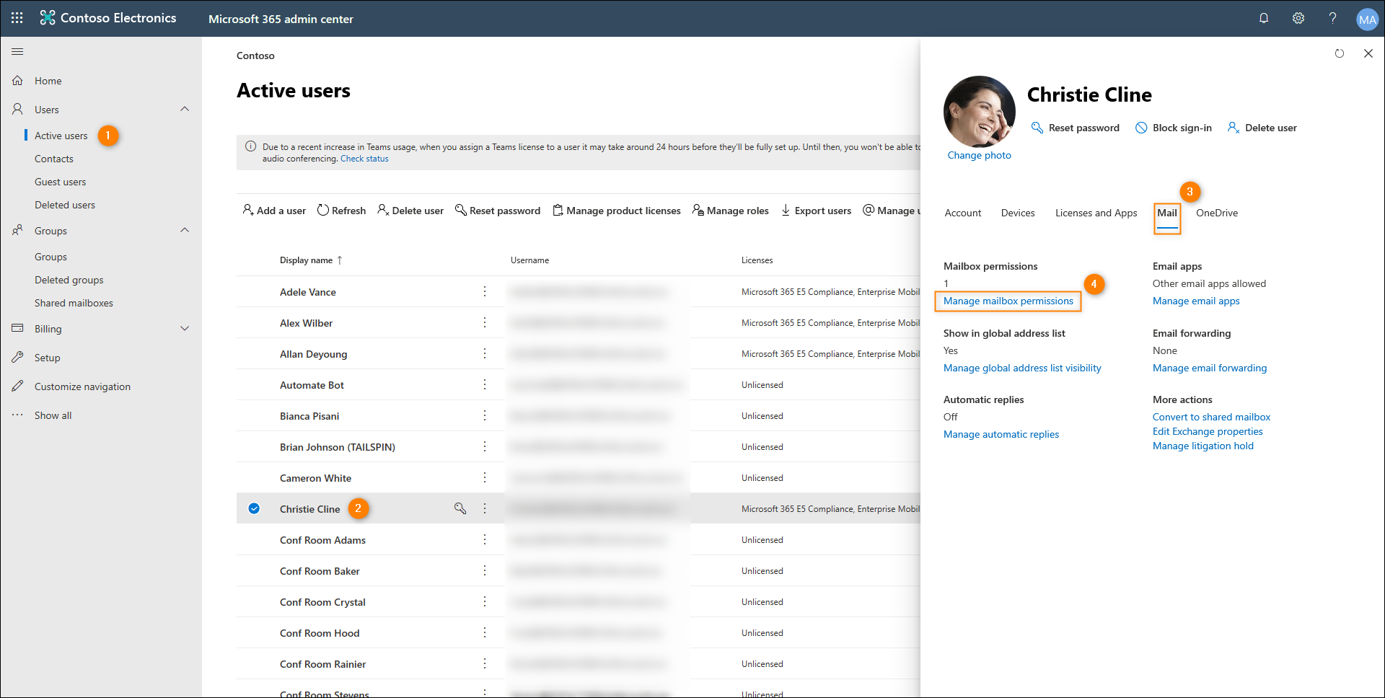Refresh the active users list
The height and width of the screenshot is (698, 1385).
pos(341,210)
